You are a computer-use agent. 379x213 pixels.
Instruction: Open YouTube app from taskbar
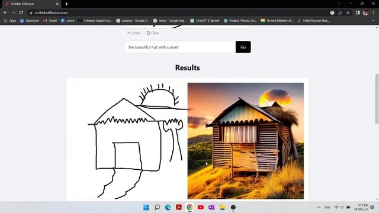tap(201, 207)
